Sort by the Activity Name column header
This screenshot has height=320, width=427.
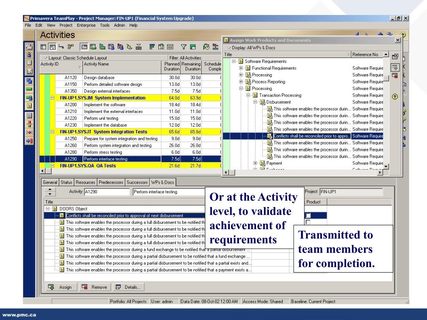tap(122, 67)
